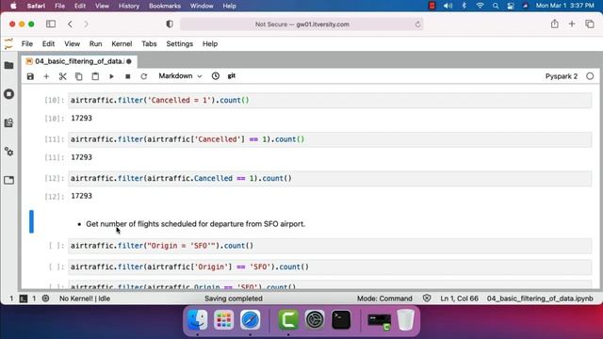The image size is (603, 339).
Task: Open Safari Share button
Action: coord(554,24)
